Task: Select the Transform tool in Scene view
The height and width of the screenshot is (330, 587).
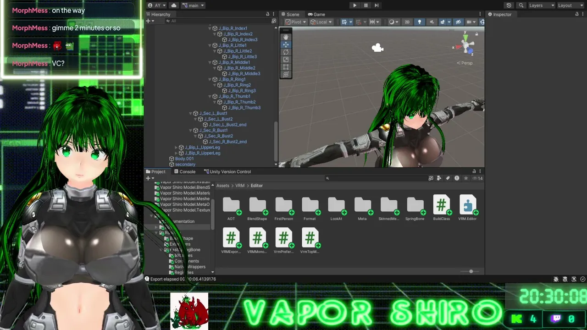Action: point(286,74)
